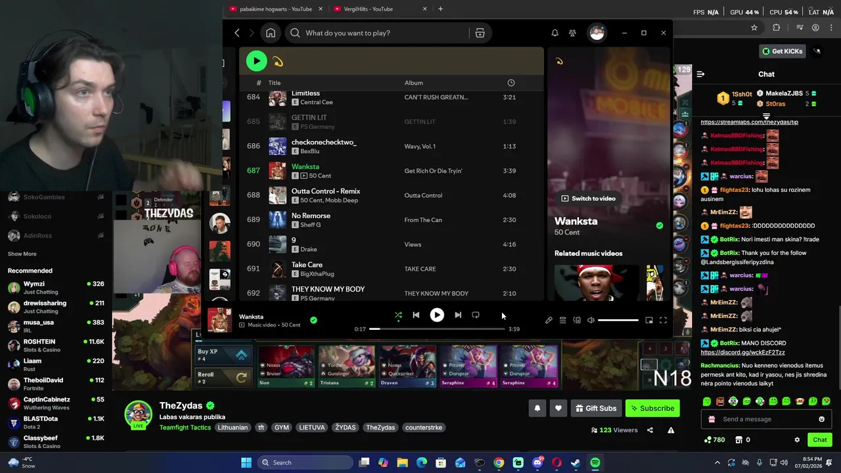Open connect to a device icon
The width and height of the screenshot is (841, 473).
pyautogui.click(x=577, y=320)
